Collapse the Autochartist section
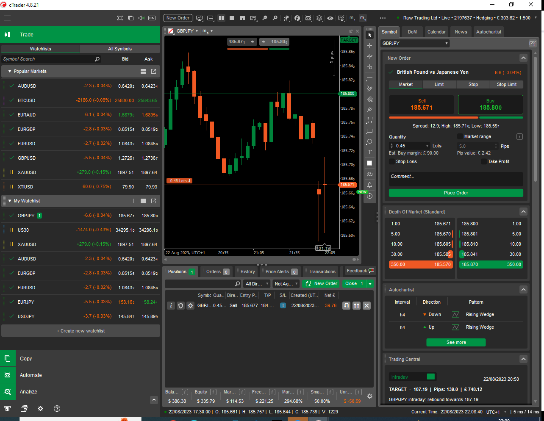 [523, 290]
